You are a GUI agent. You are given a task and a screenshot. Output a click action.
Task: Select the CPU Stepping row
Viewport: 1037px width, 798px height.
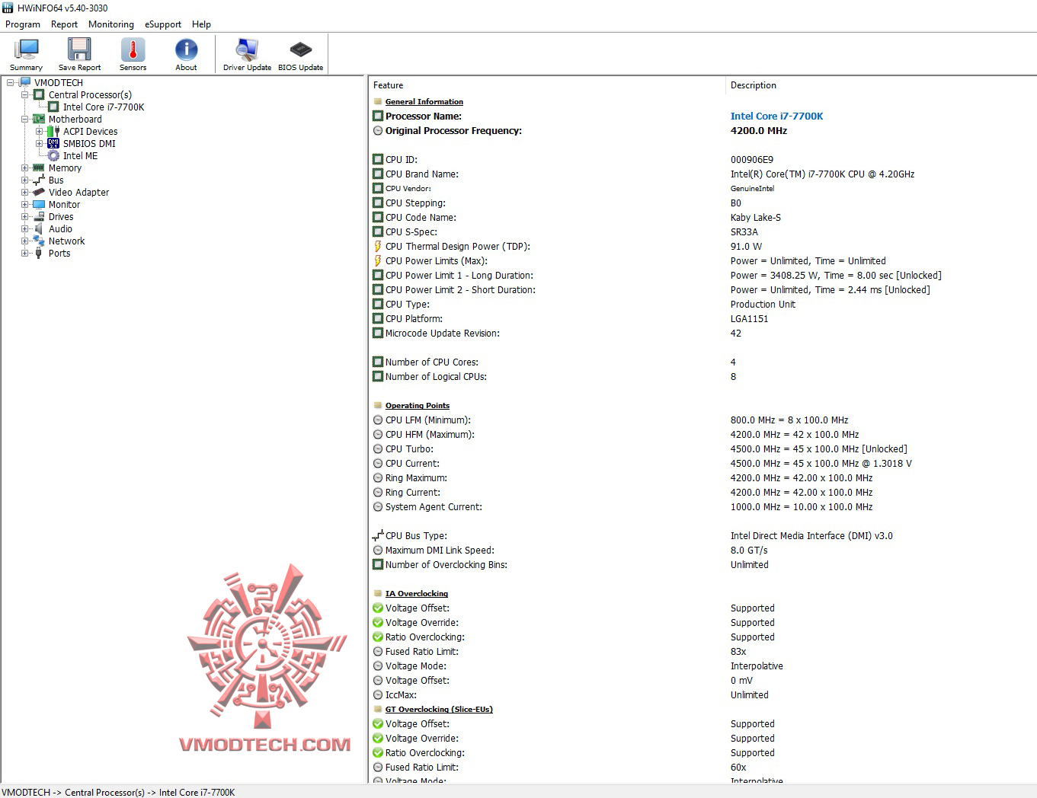point(703,203)
